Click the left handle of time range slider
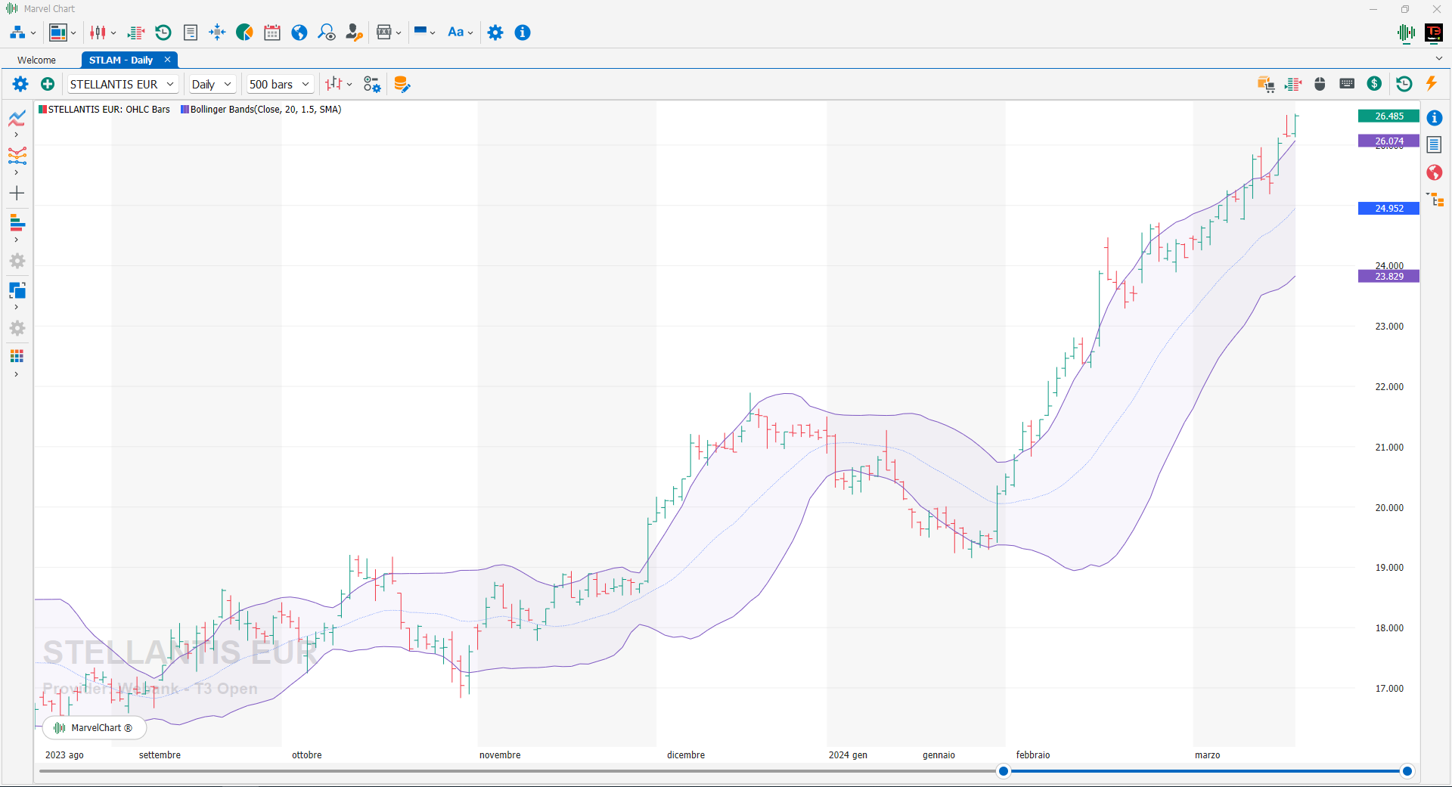Screen dimensions: 1452x787 click(1004, 771)
